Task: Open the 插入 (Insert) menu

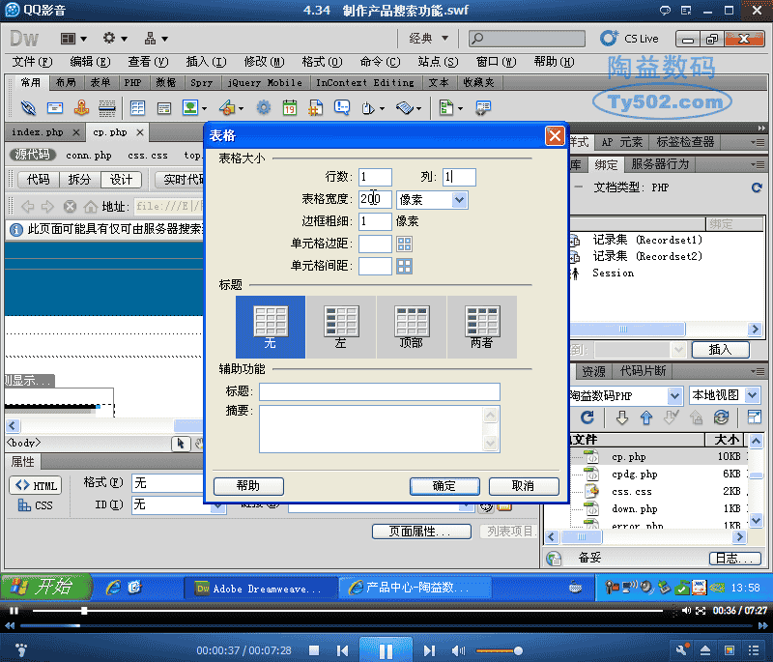Action: (205, 62)
